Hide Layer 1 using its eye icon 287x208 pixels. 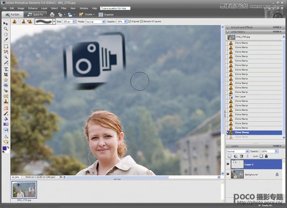pyautogui.click(x=228, y=164)
